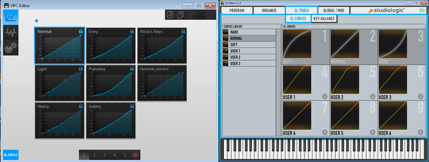Choose USER 1 row in Curves Library list
The height and width of the screenshot is (162, 429).
click(x=249, y=51)
